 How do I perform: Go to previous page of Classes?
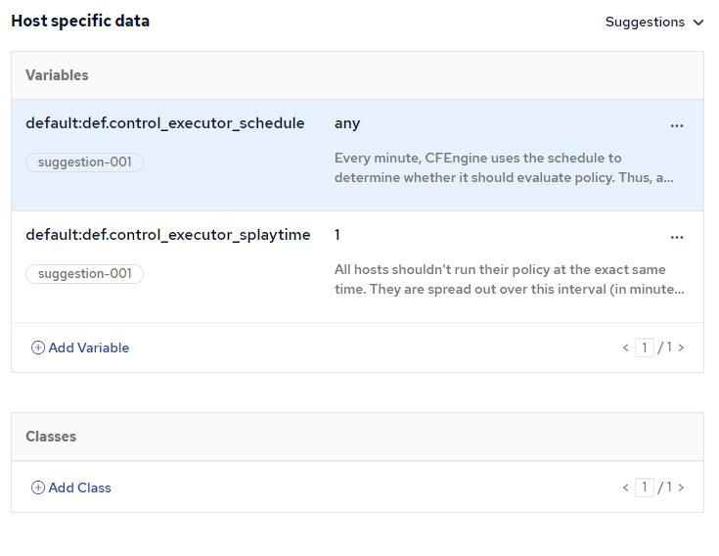(625, 487)
